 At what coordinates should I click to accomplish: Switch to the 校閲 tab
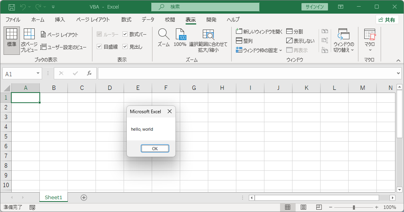click(170, 19)
